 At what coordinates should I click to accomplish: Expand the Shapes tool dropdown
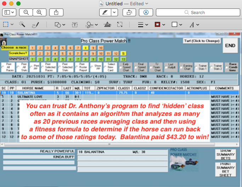tap(60, 25)
